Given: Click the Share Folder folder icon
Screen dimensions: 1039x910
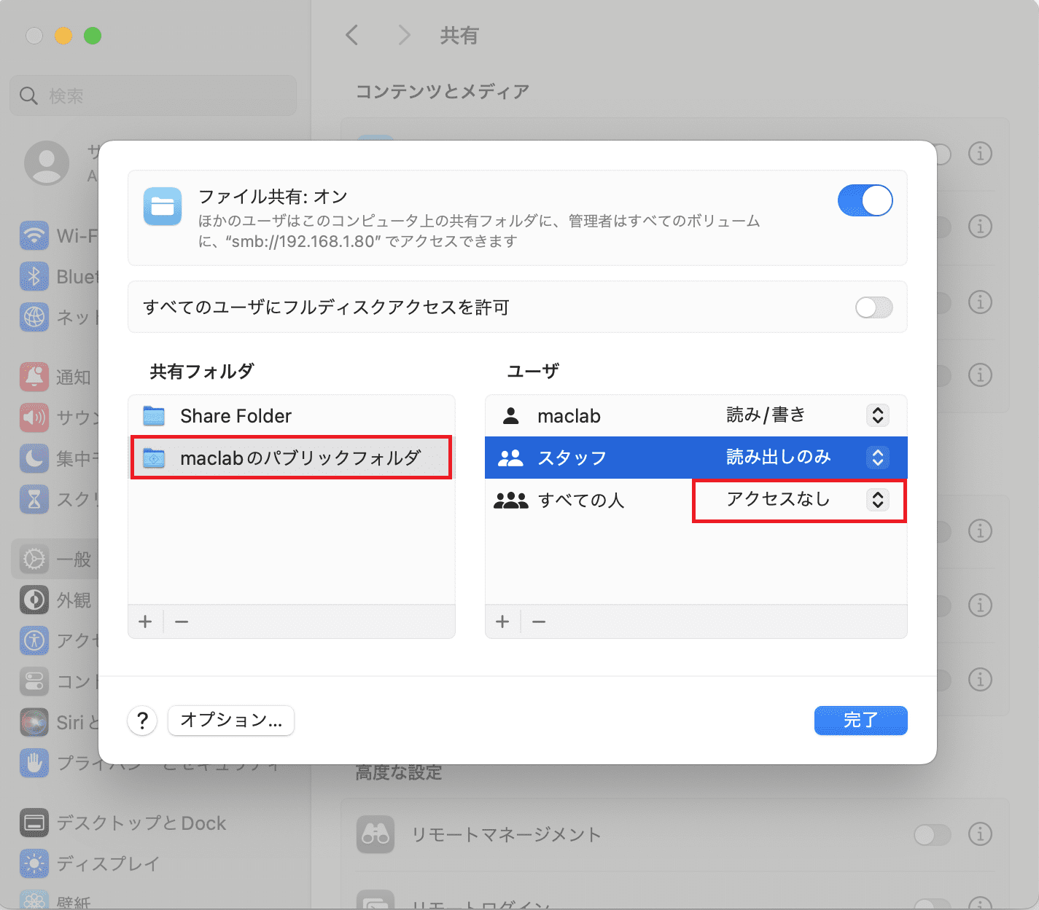Looking at the screenshot, I should (154, 416).
